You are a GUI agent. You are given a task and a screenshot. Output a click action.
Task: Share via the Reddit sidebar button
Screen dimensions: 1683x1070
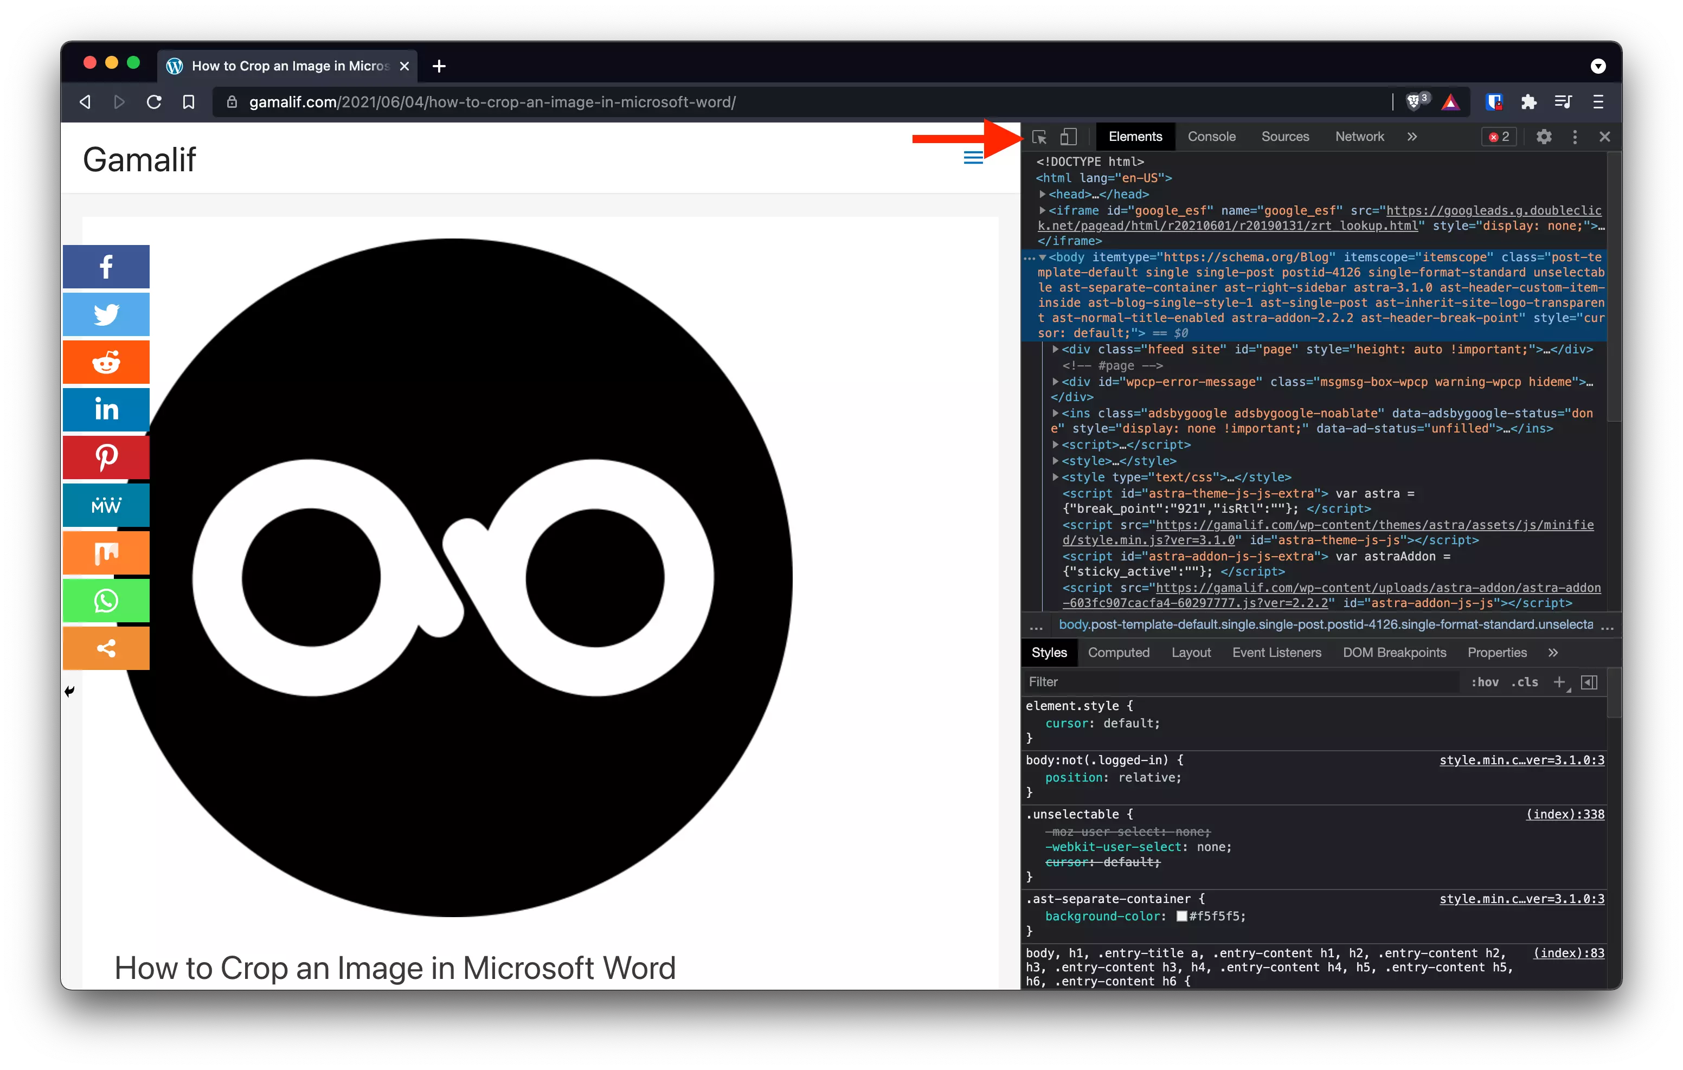coord(106,362)
